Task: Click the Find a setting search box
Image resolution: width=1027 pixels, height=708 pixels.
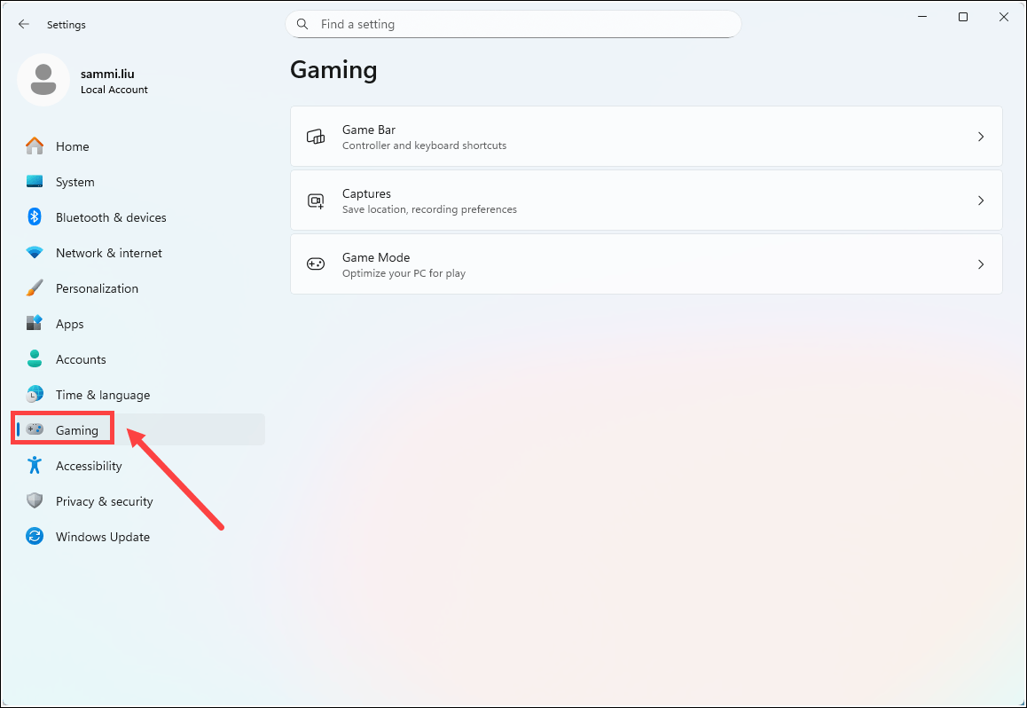Action: [513, 24]
